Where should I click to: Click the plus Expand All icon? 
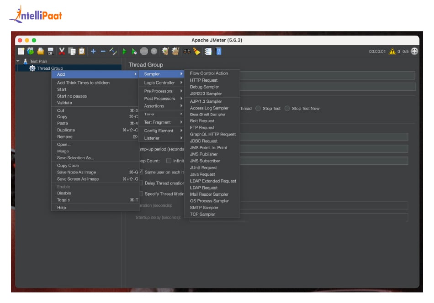93,51
